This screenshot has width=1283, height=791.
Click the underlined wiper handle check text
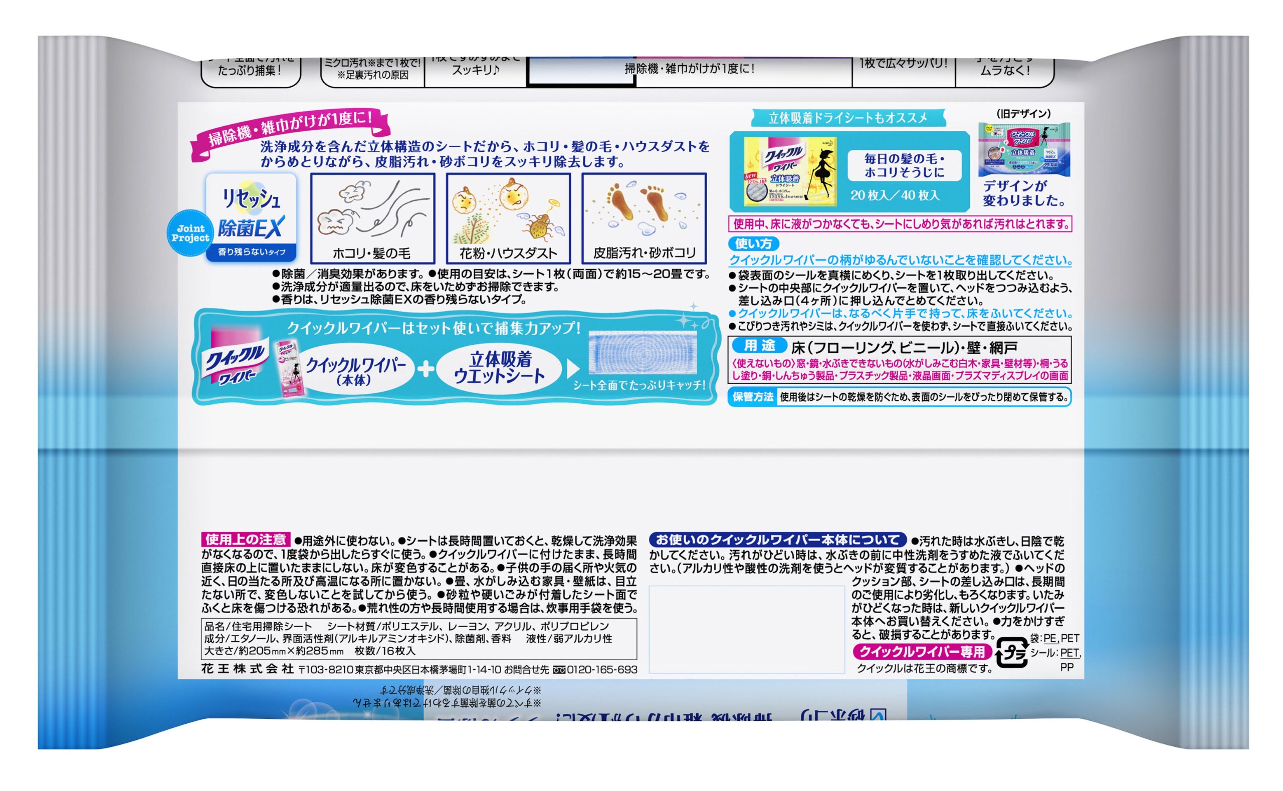tap(901, 260)
